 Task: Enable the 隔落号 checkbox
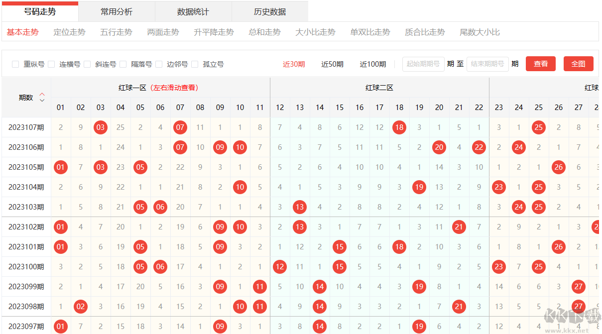click(123, 64)
